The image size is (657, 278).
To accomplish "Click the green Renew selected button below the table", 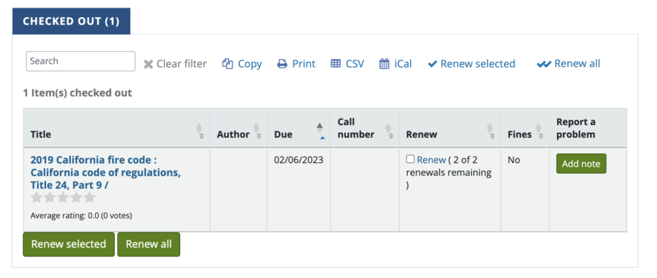I will [69, 244].
